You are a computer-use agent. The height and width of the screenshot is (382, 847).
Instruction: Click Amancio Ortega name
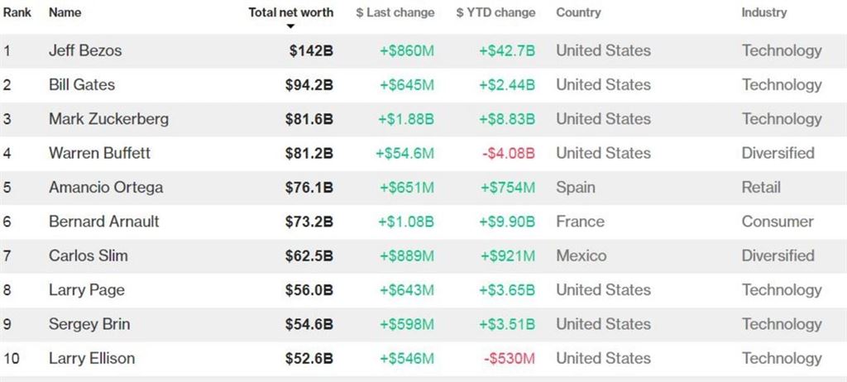pos(106,187)
